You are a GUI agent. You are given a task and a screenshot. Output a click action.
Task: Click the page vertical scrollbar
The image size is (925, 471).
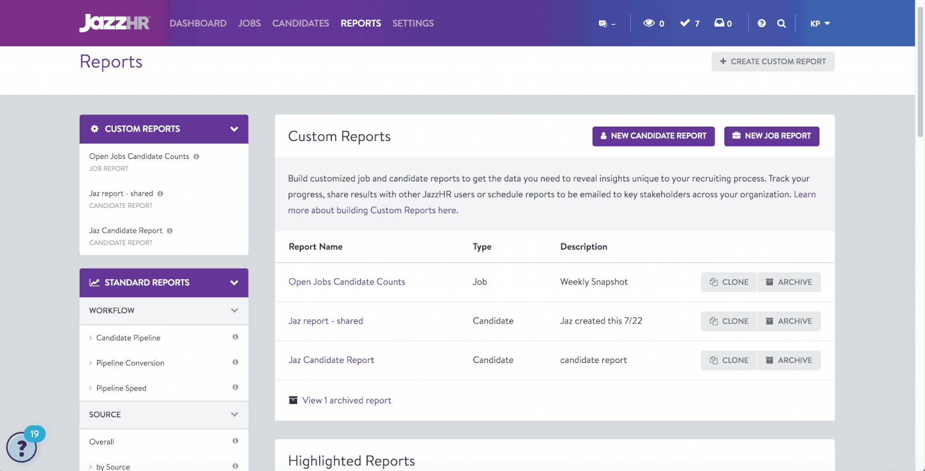coord(920,72)
